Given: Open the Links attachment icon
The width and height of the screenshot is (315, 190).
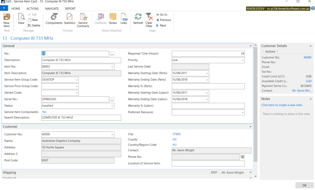Looking at the screenshot, I should coord(124,19).
